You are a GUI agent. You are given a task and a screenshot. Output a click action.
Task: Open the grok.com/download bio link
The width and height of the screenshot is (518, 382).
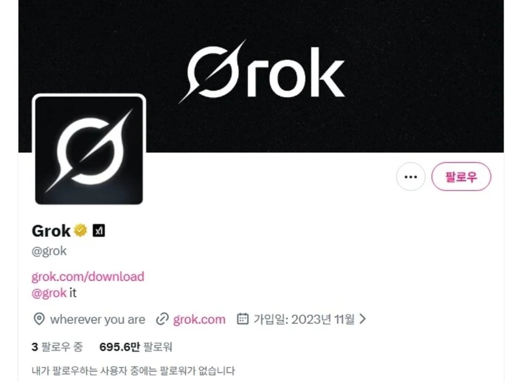point(88,276)
